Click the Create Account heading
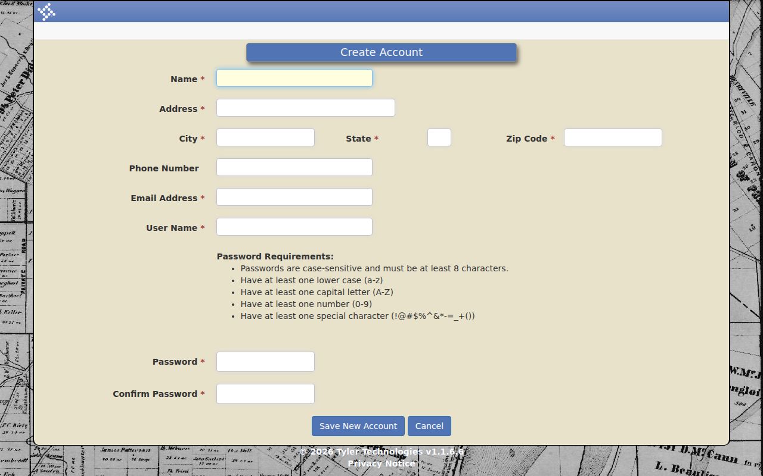This screenshot has width=763, height=476. [x=381, y=52]
